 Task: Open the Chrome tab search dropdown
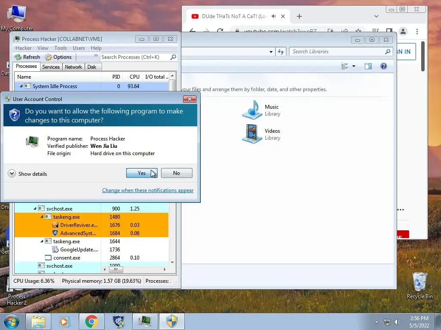376,16
